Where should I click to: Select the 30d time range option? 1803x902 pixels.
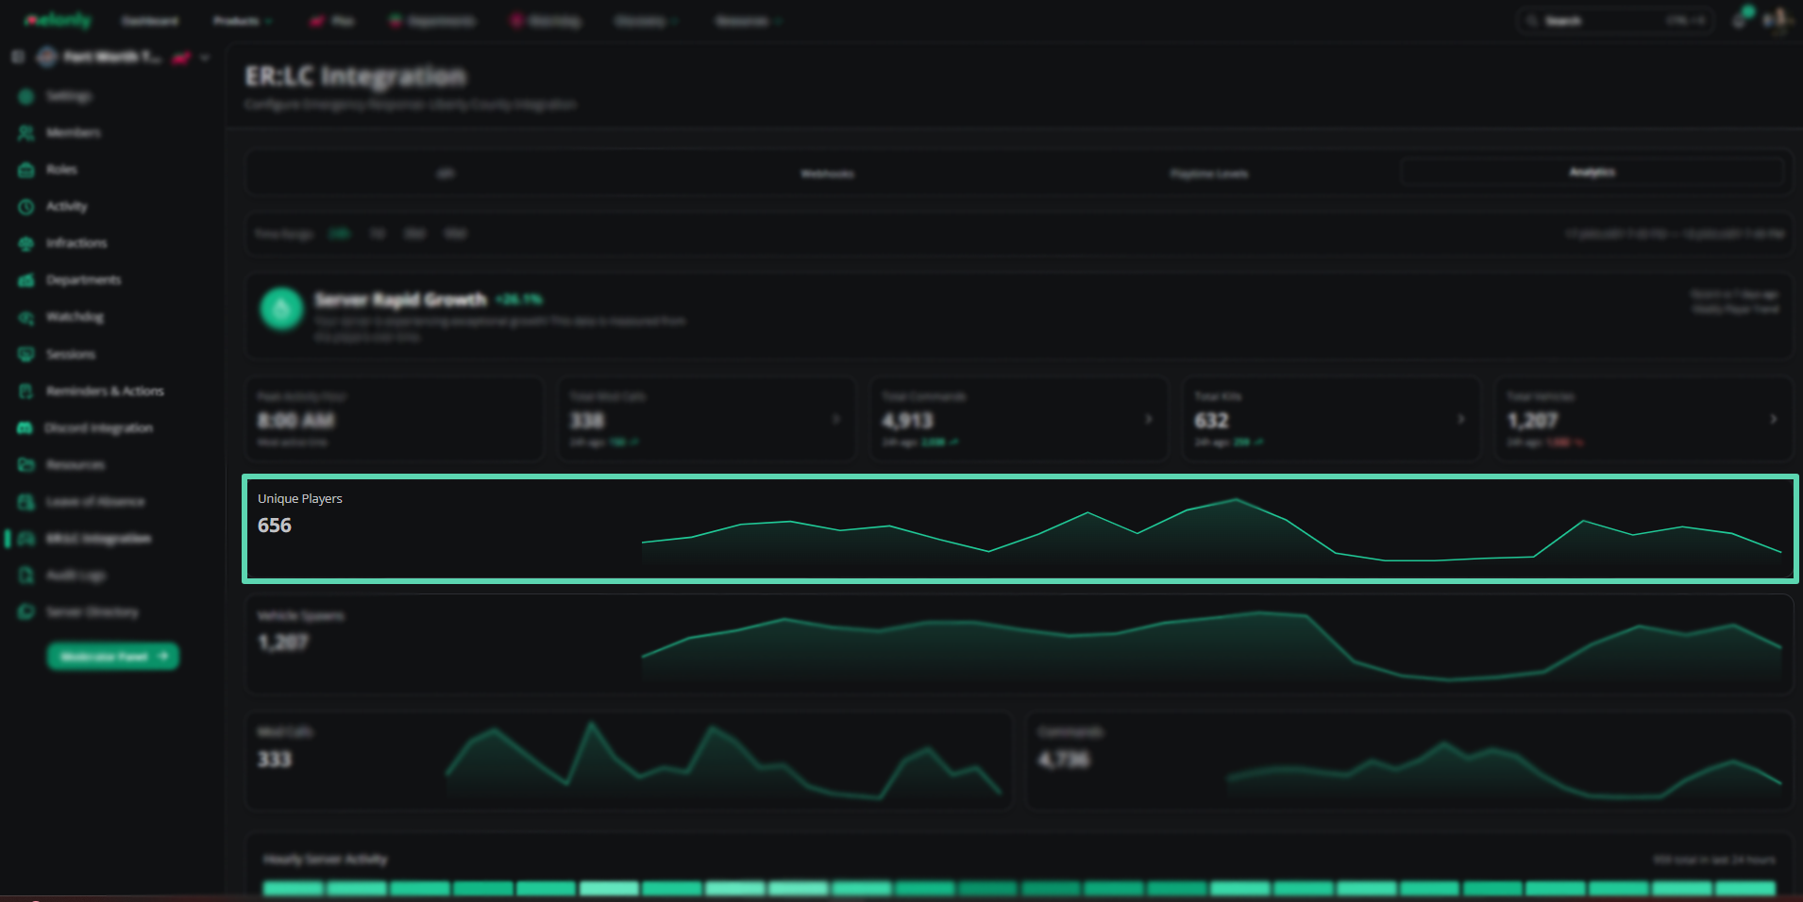[414, 234]
